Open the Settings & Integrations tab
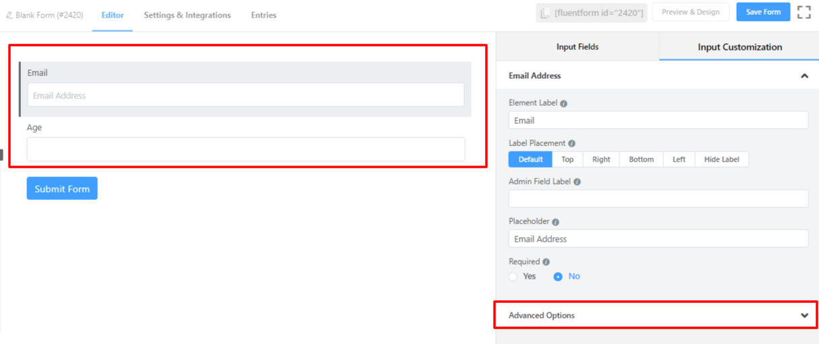The height and width of the screenshot is (344, 819). (x=187, y=15)
